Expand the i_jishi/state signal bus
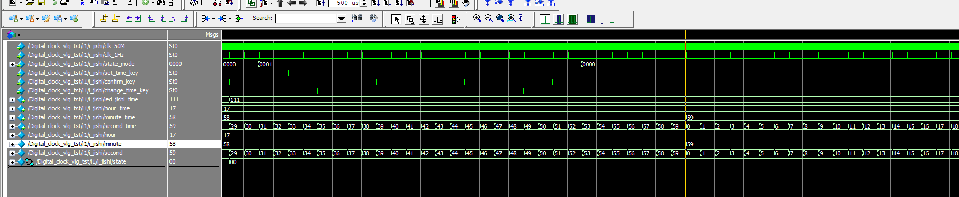 [12, 162]
